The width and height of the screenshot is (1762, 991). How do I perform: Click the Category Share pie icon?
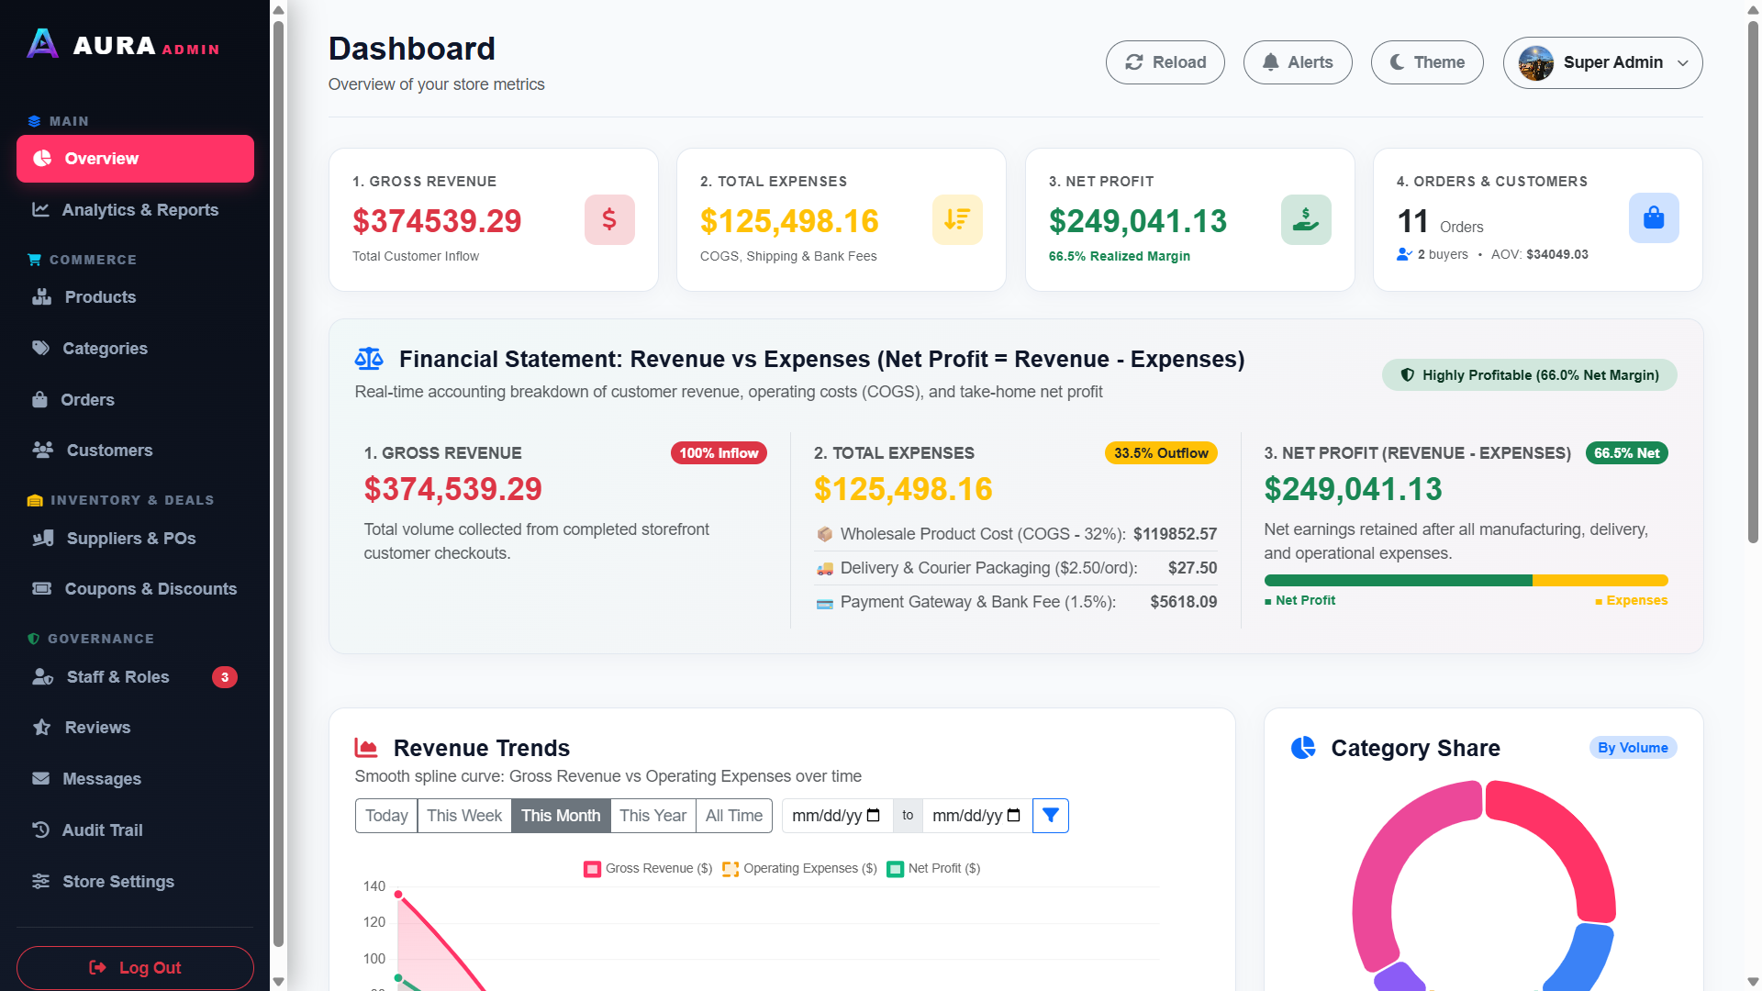(x=1303, y=748)
